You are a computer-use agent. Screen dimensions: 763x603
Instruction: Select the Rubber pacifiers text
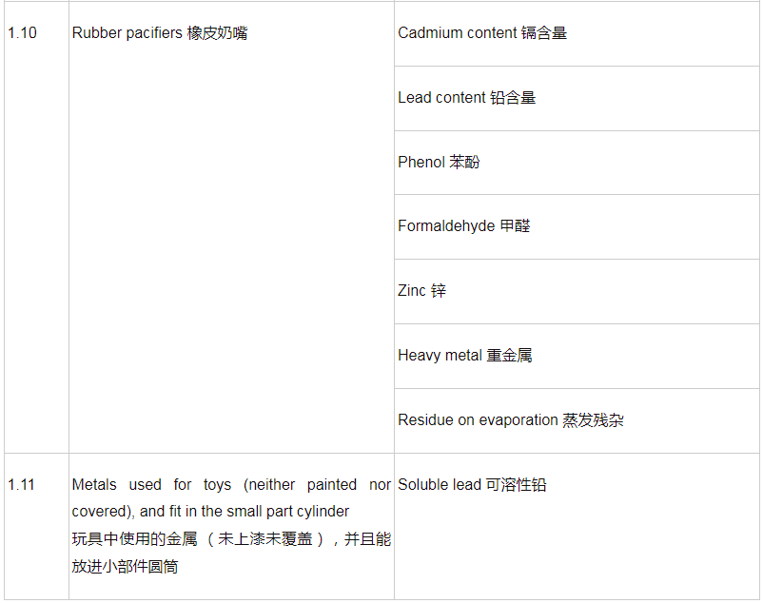[127, 33]
